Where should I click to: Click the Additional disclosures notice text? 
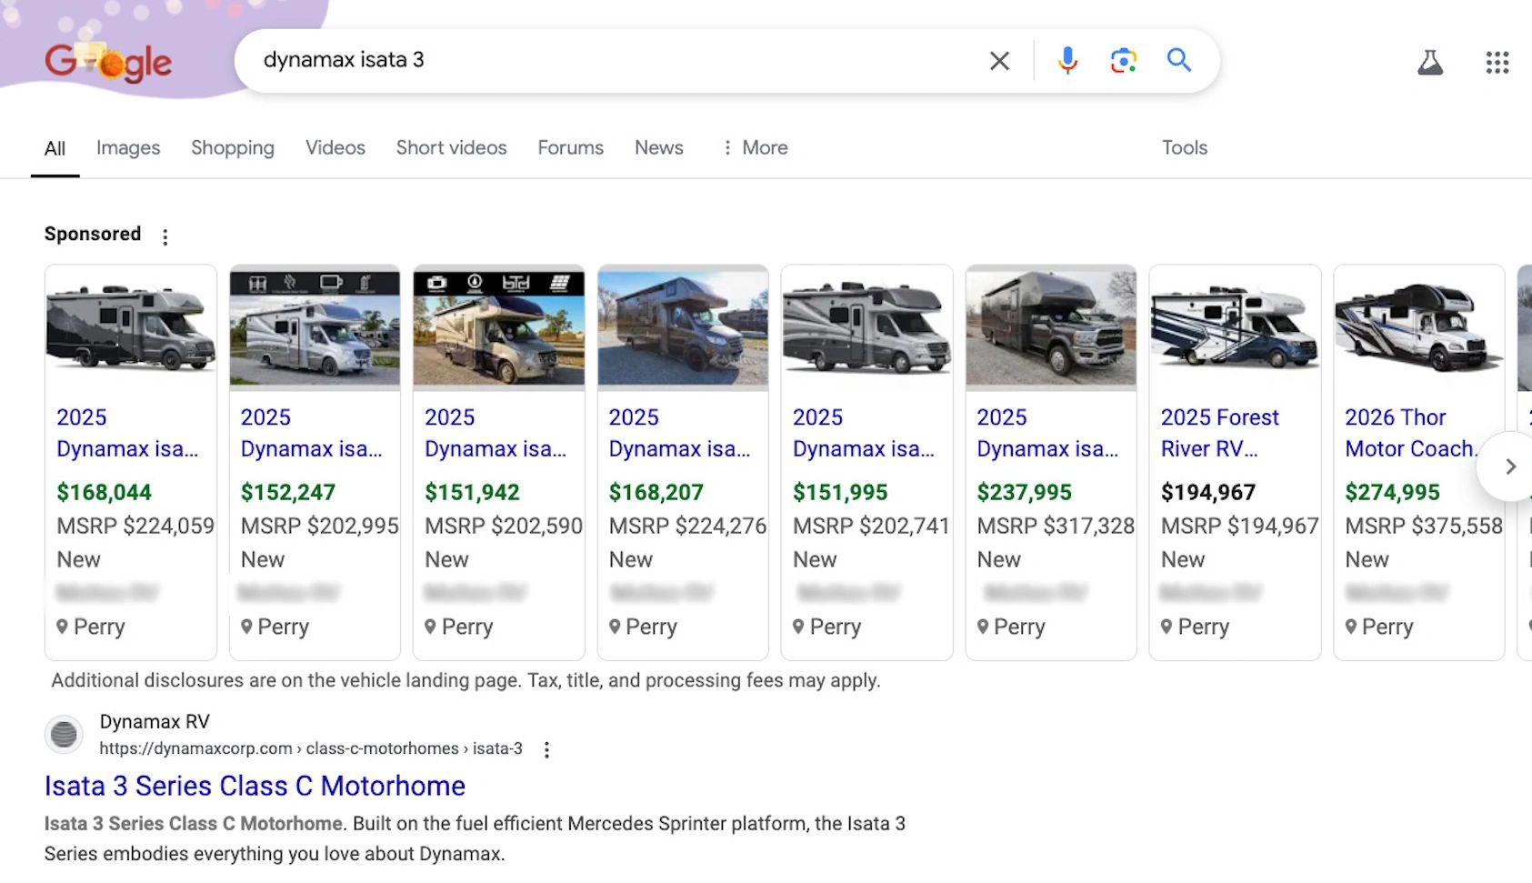466,680
